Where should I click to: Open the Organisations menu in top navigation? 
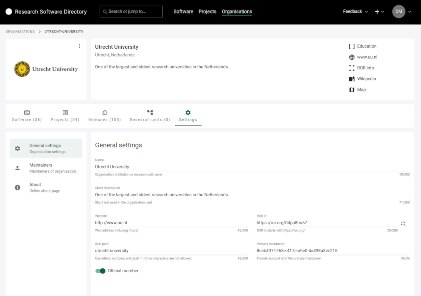pos(237,12)
